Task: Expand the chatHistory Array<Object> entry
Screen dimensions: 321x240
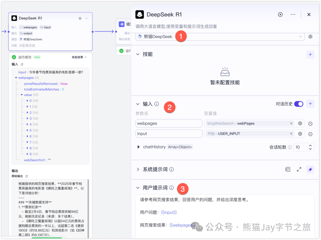Action: [x=139, y=147]
